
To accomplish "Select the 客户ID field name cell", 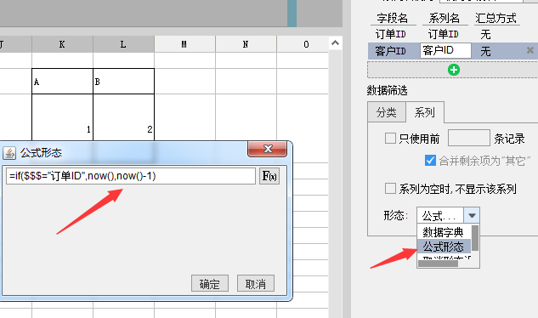I will (x=391, y=51).
